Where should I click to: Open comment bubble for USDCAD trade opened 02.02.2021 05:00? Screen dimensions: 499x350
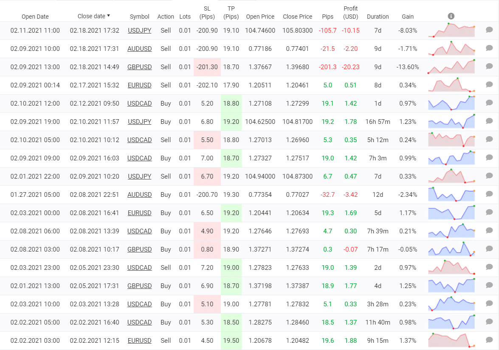[x=489, y=322]
